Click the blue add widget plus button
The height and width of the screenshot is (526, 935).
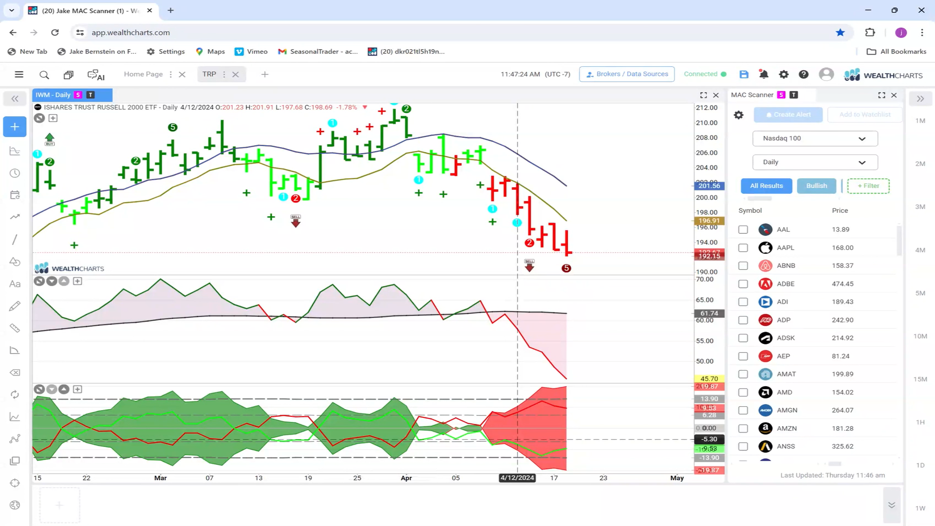[x=15, y=127]
